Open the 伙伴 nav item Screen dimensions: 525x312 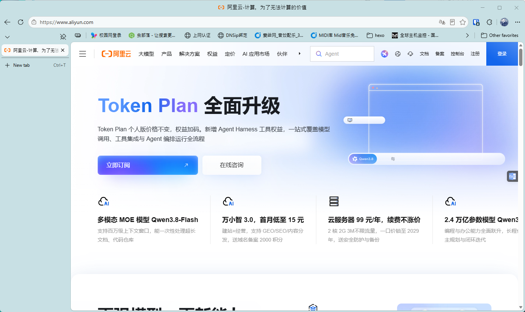282,54
